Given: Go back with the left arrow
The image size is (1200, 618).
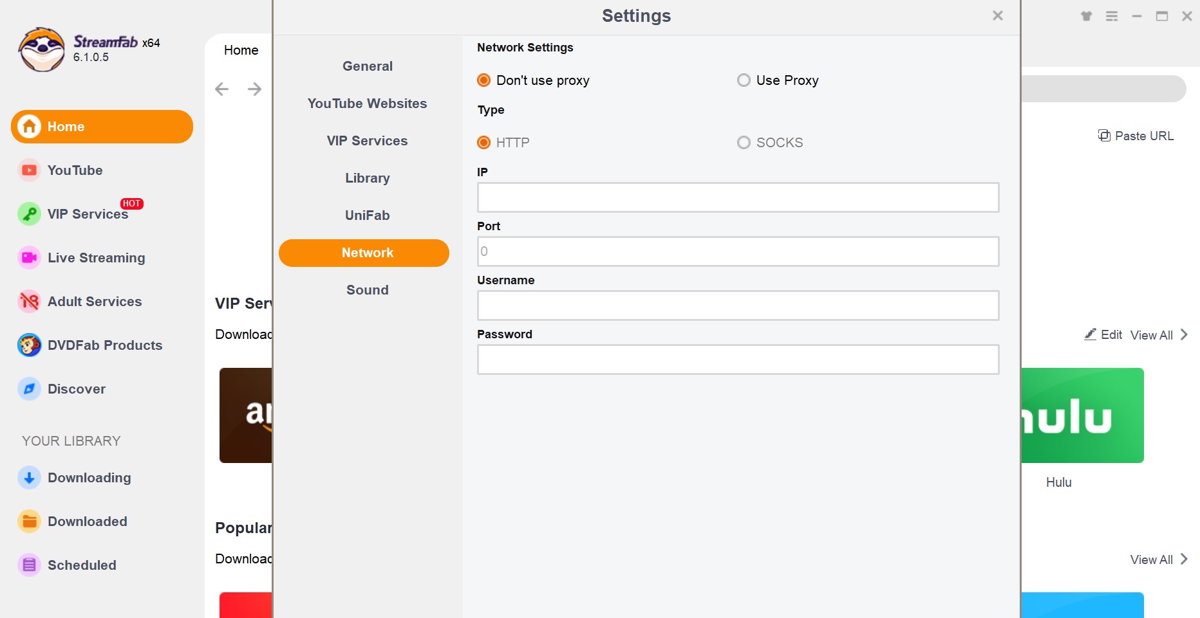Looking at the screenshot, I should (x=222, y=89).
